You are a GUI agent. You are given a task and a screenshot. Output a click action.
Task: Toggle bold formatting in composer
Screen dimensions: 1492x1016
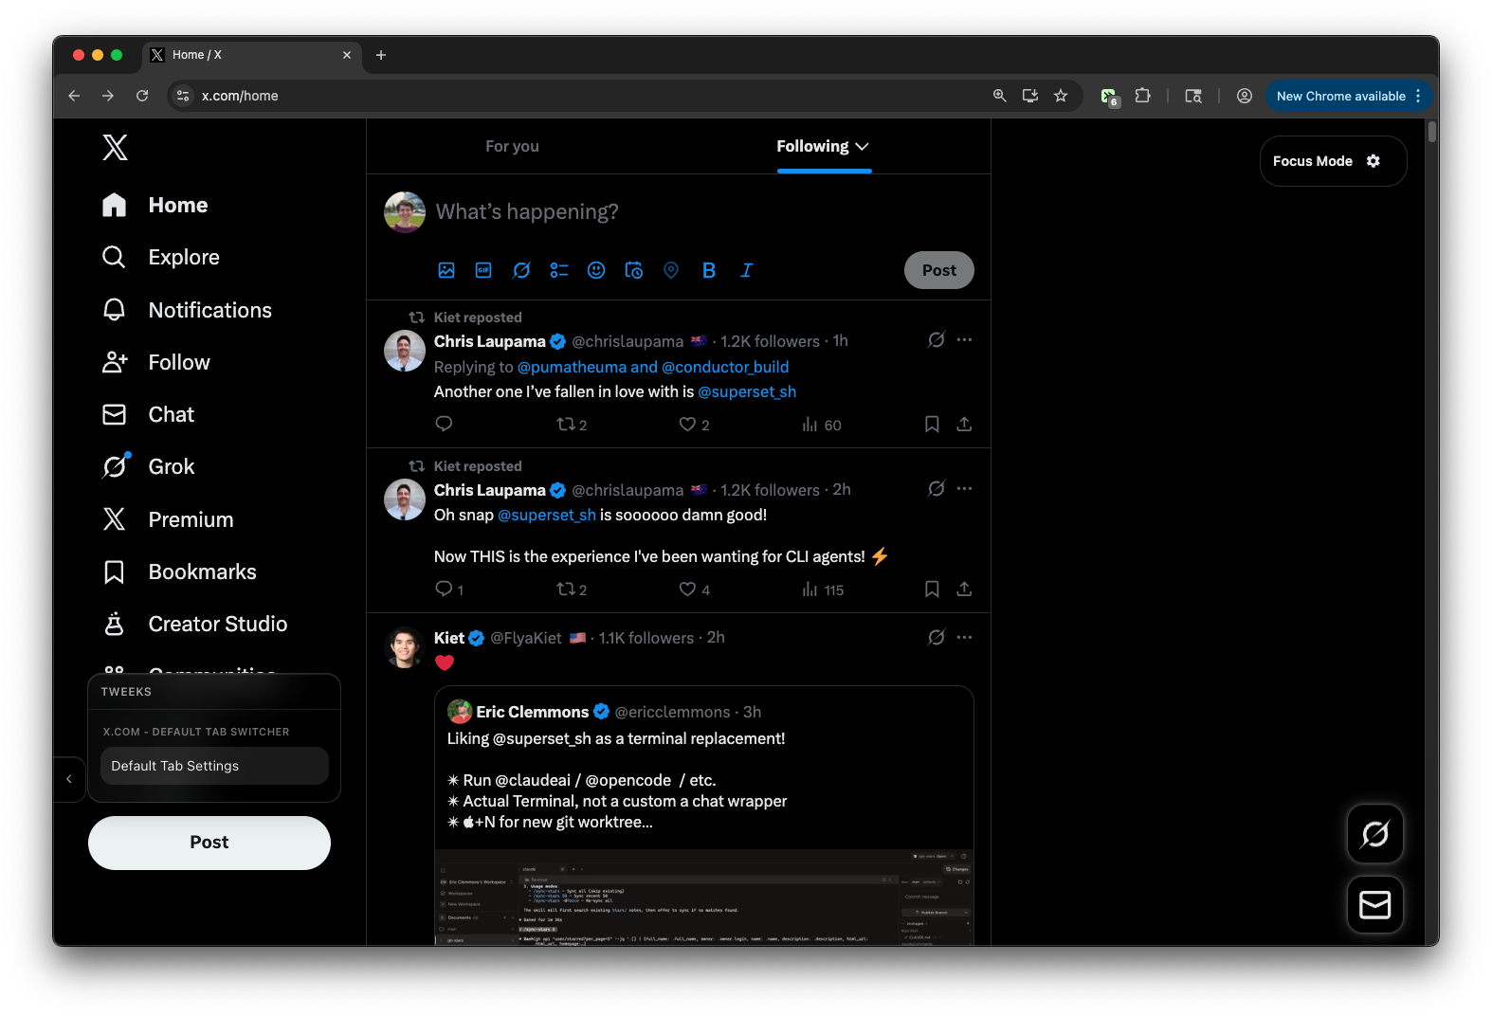coord(709,270)
